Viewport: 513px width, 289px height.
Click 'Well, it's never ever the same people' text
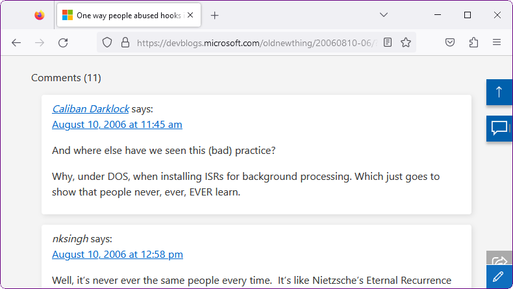[x=251, y=281]
